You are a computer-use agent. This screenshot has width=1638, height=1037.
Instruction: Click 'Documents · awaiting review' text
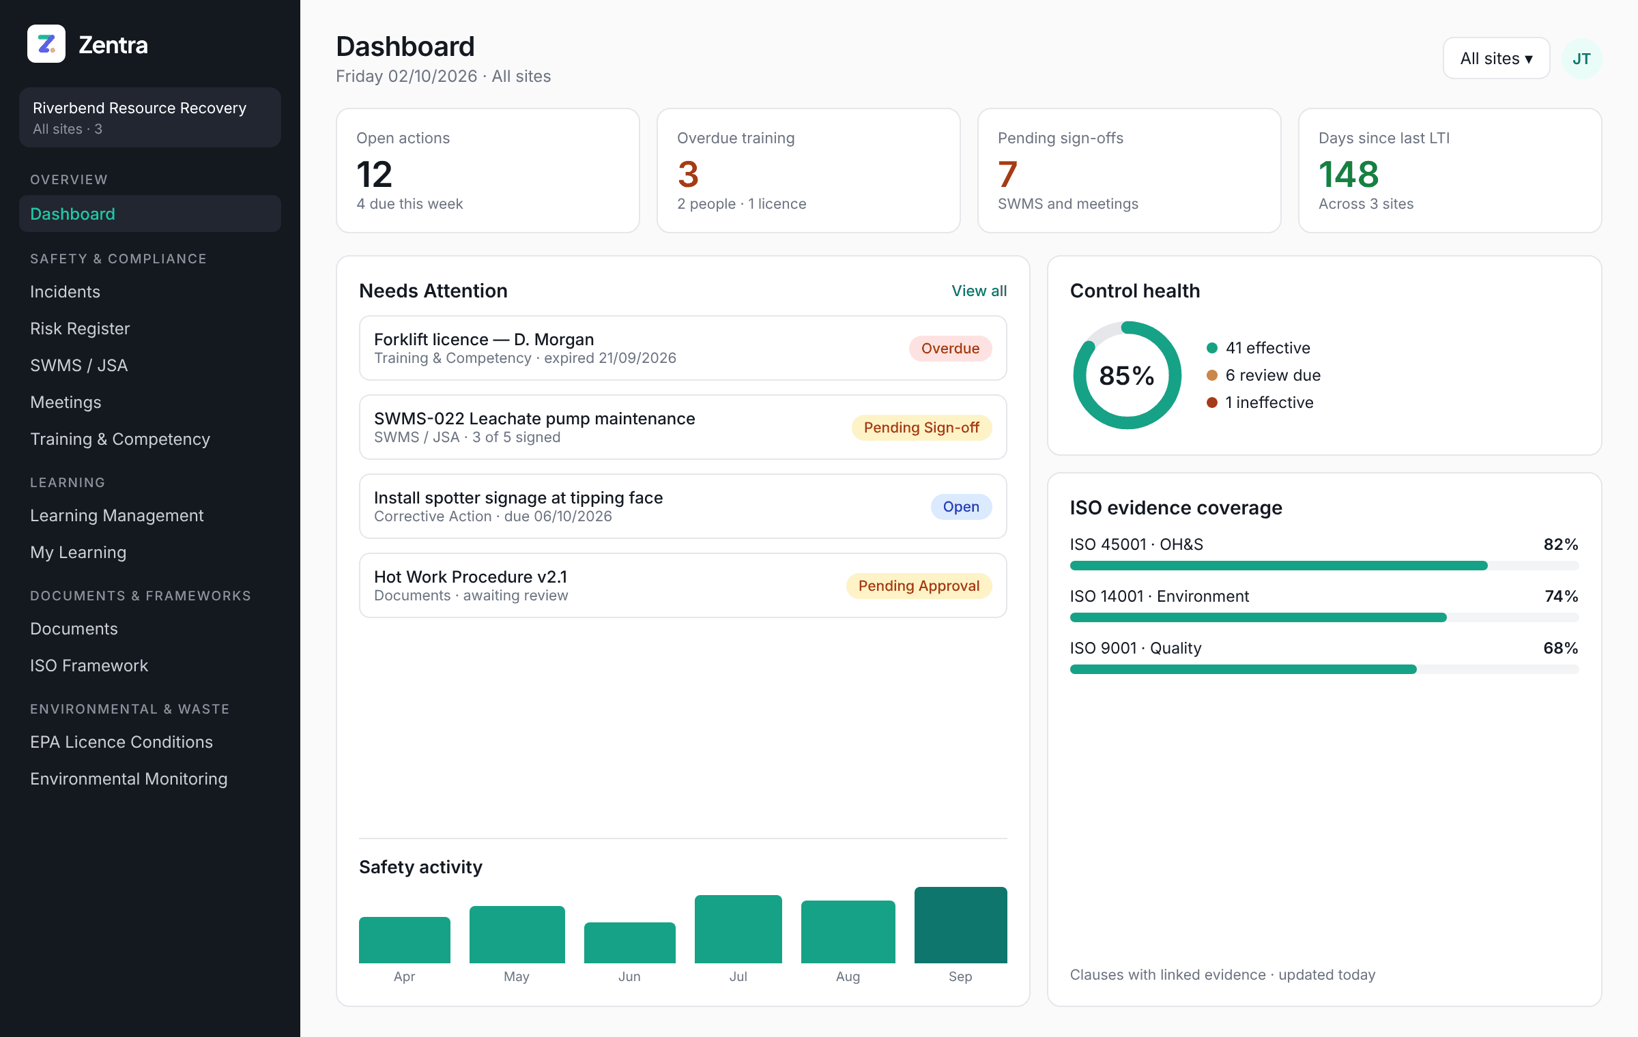click(471, 596)
